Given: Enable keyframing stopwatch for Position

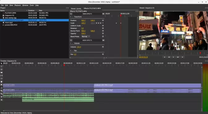Looking at the screenshot, I should [103, 20].
